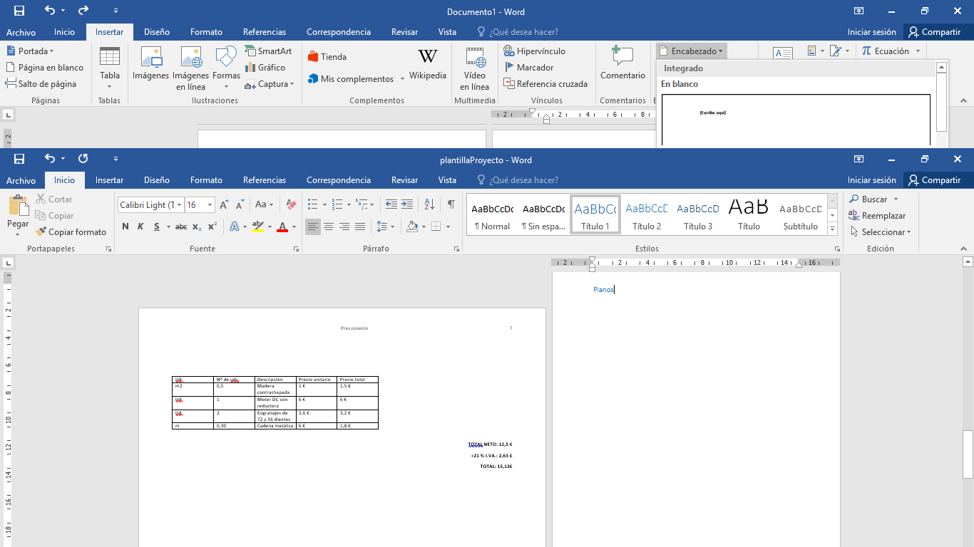Click Reemplazar in Edición group
The width and height of the screenshot is (974, 547).
[x=877, y=216]
